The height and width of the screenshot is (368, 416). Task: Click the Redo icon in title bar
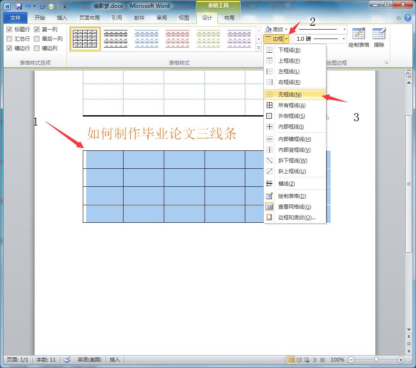42,6
